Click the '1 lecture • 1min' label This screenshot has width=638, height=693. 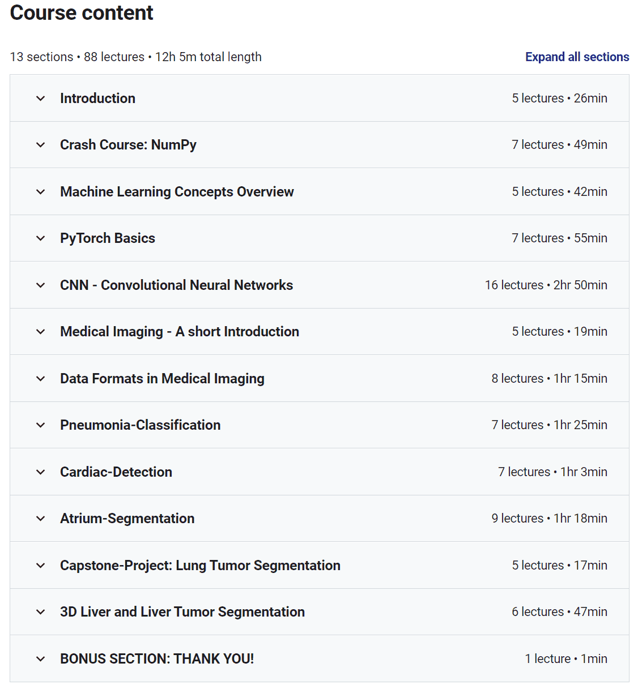[565, 659]
